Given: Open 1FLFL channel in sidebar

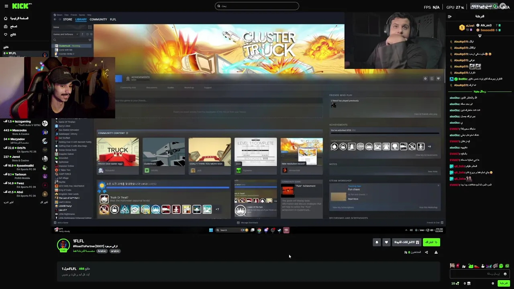Looking at the screenshot, I should tap(25, 53).
